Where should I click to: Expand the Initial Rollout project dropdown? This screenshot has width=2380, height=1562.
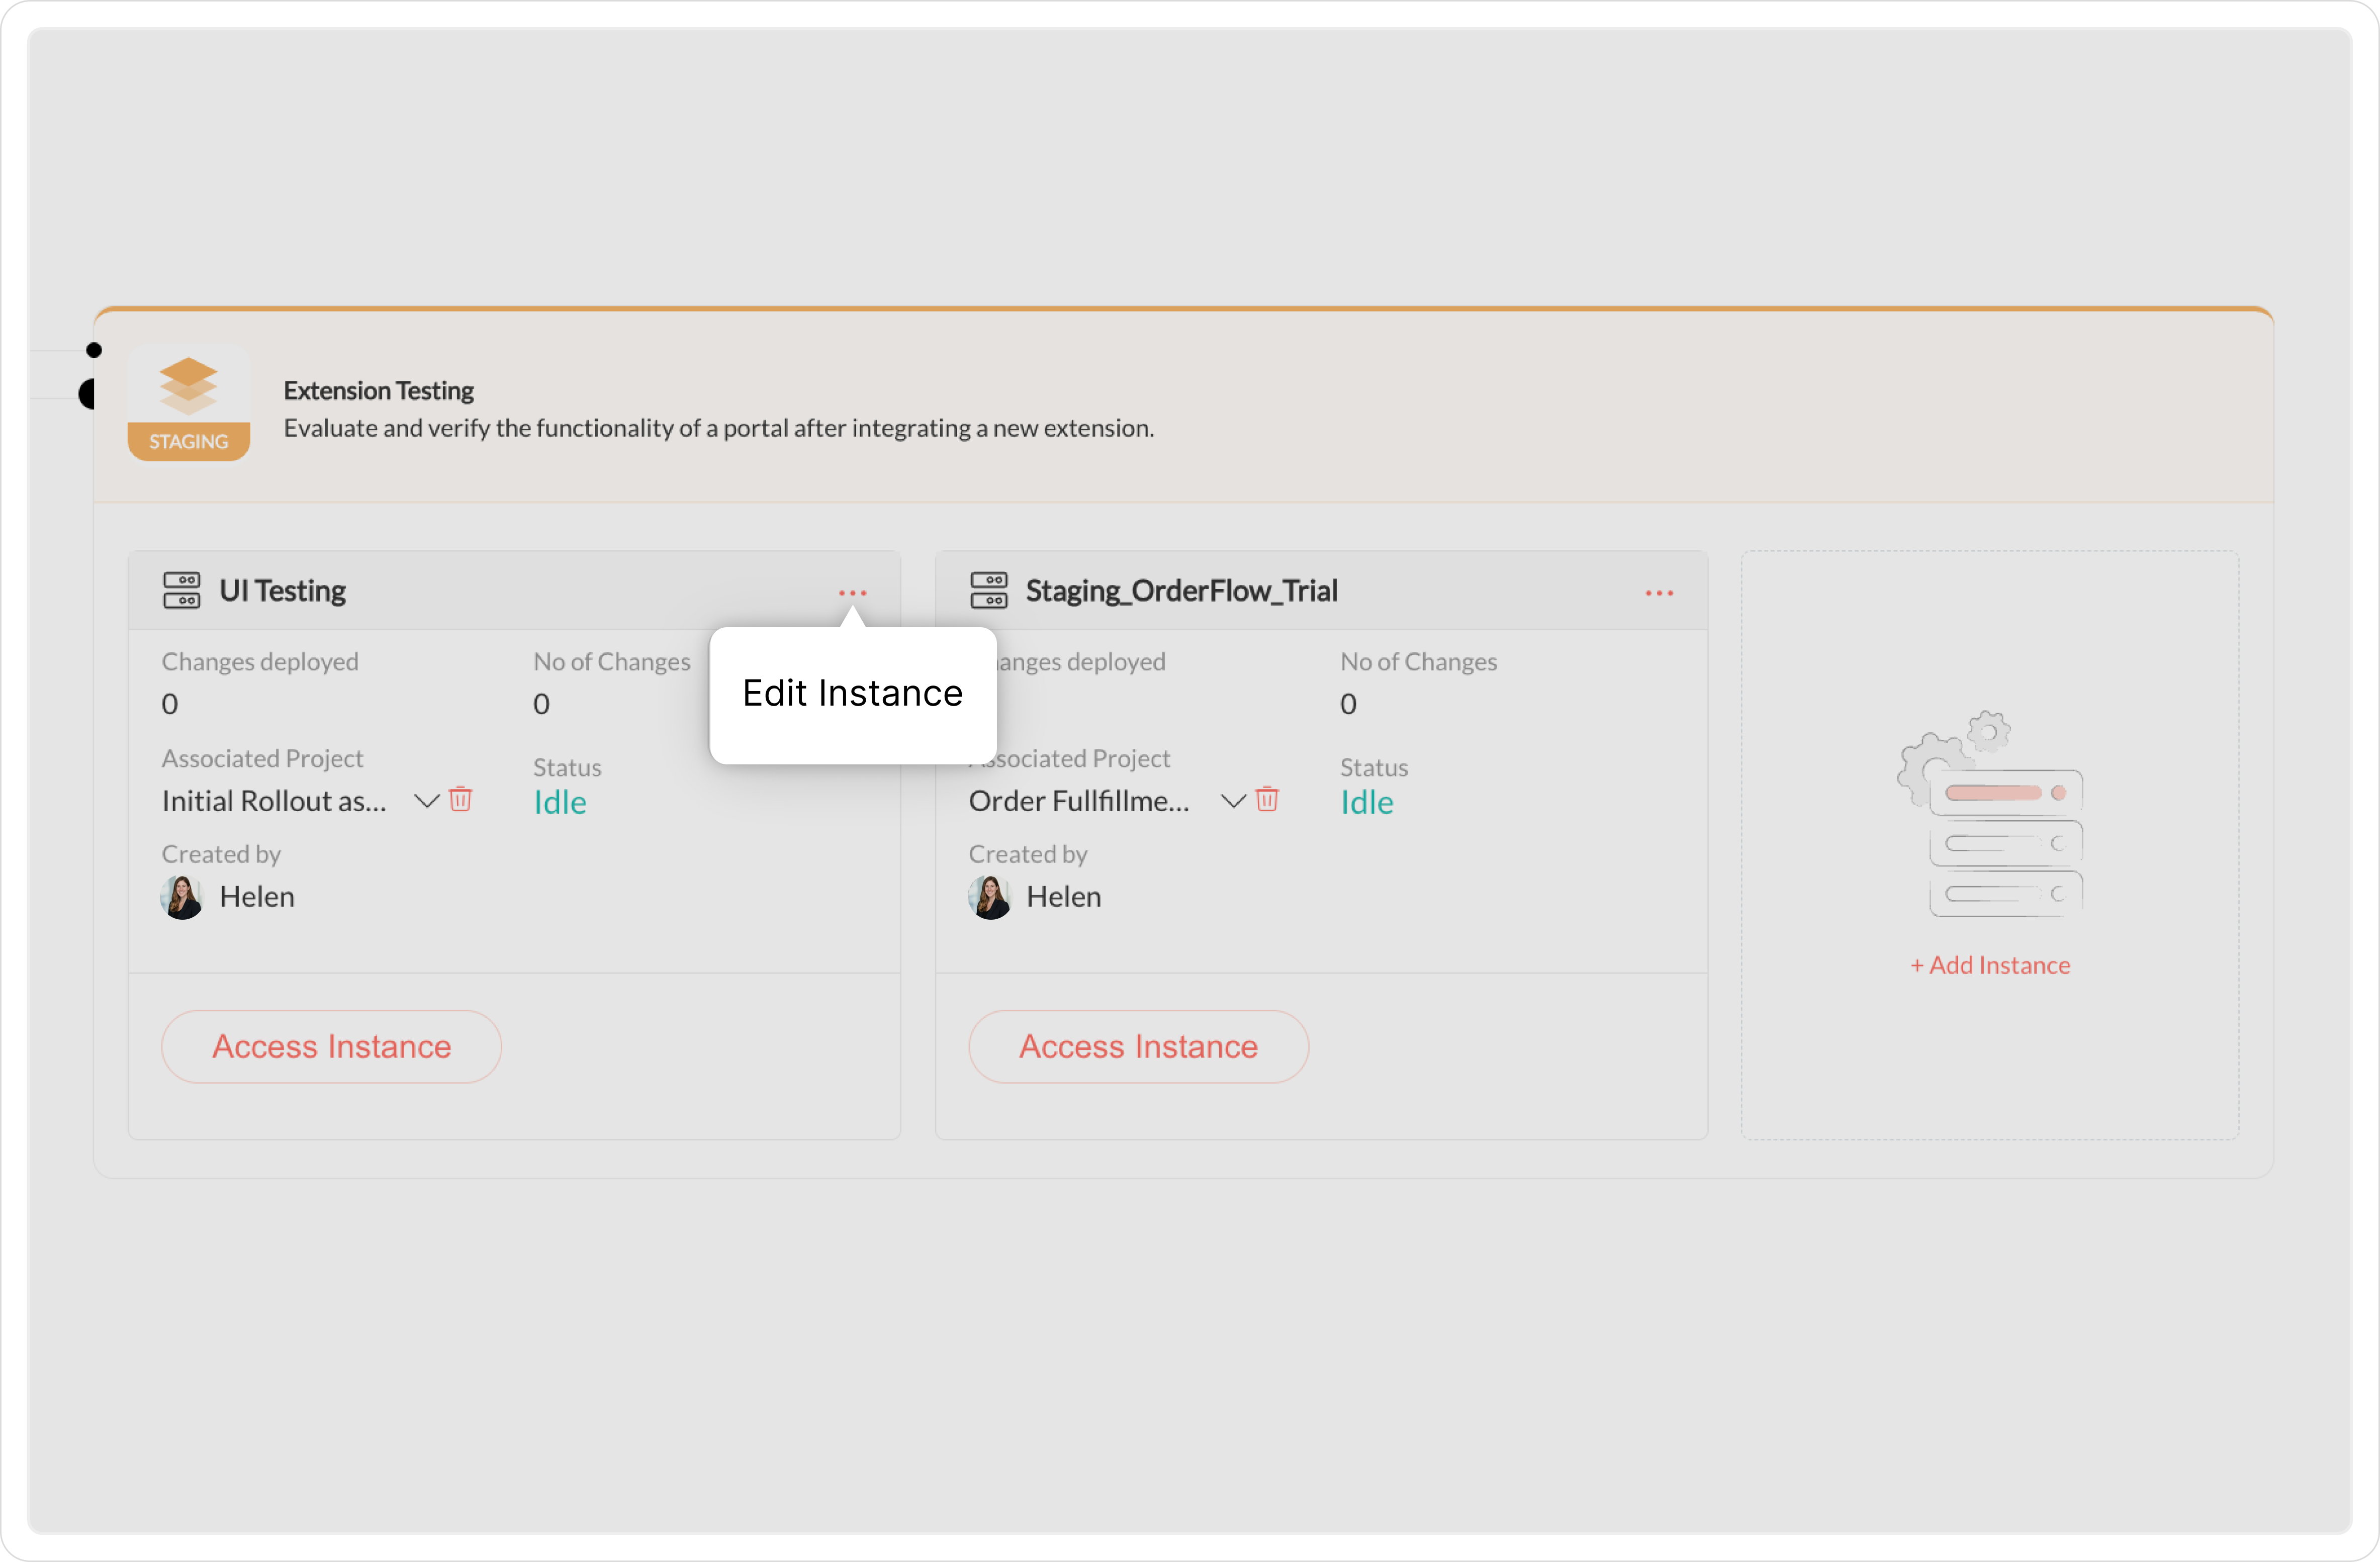pyautogui.click(x=427, y=801)
